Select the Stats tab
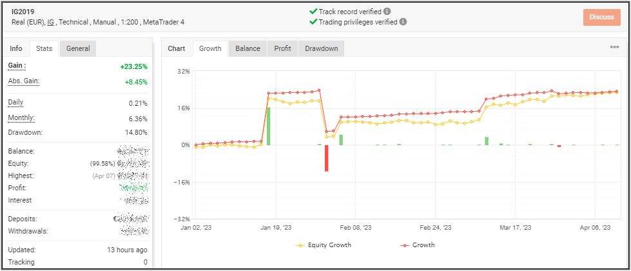The image size is (631, 271). coord(44,48)
